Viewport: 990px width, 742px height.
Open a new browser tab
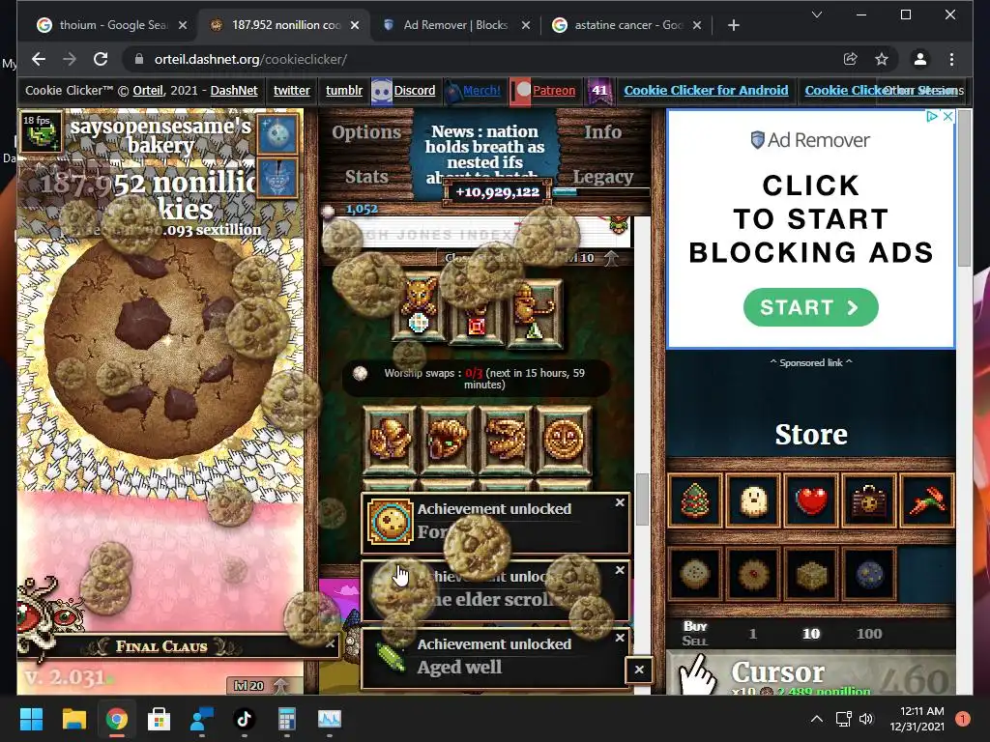[733, 25]
